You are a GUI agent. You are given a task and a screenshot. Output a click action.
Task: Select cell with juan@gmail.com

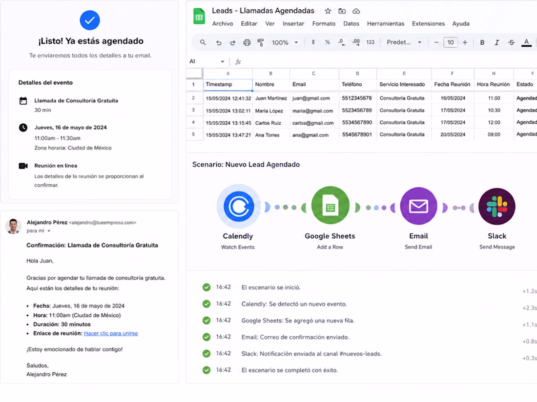[x=314, y=98]
